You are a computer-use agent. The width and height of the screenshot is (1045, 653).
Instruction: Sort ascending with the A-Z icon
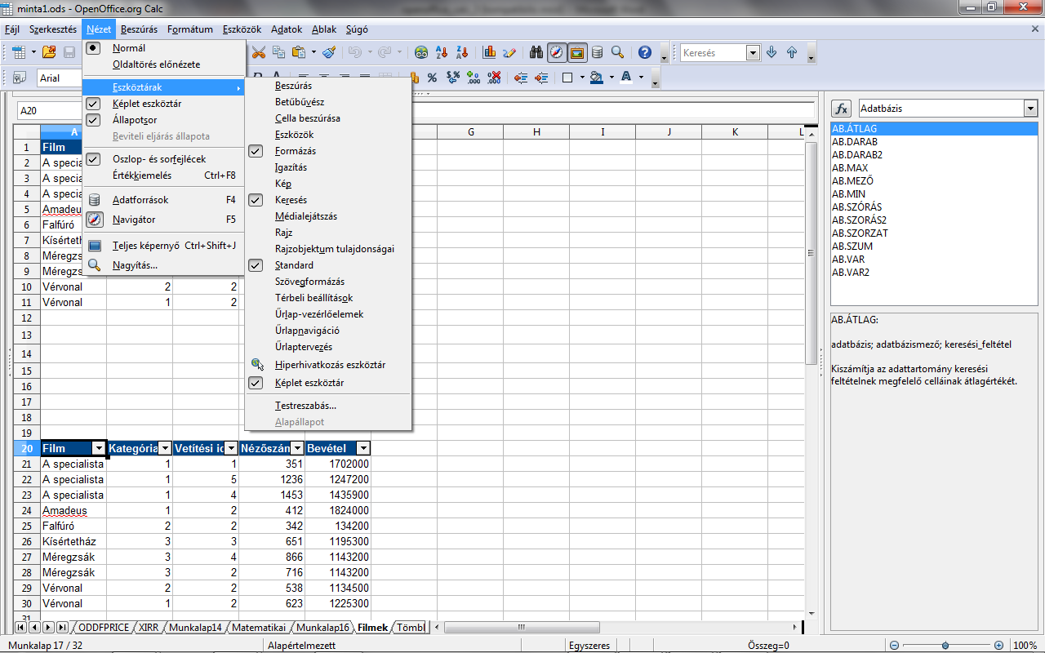442,52
